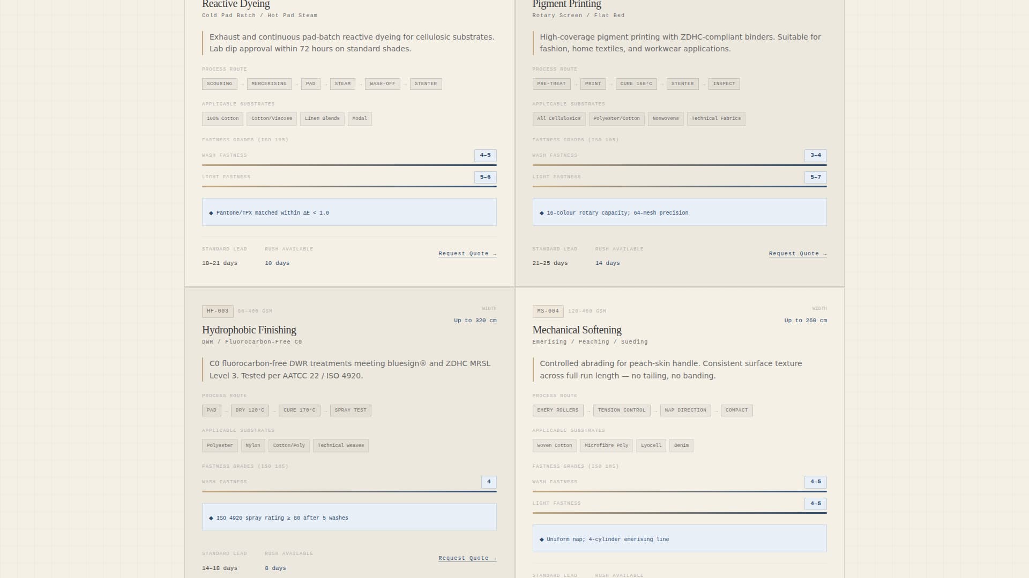Click the Pigment Printing light fastness bar

coord(679,186)
